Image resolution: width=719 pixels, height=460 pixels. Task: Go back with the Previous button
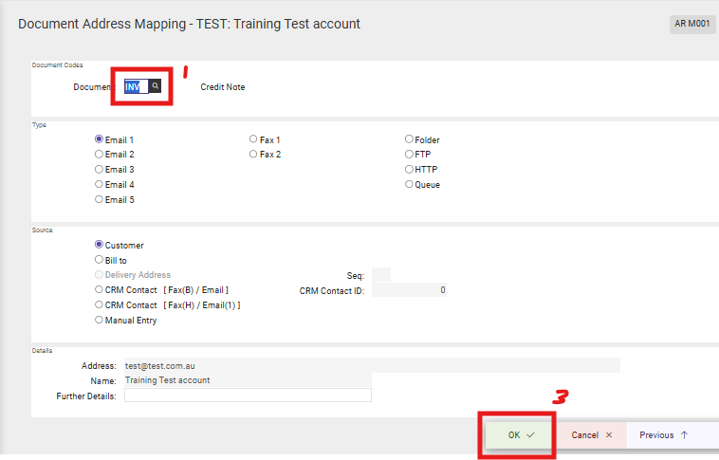coord(664,435)
